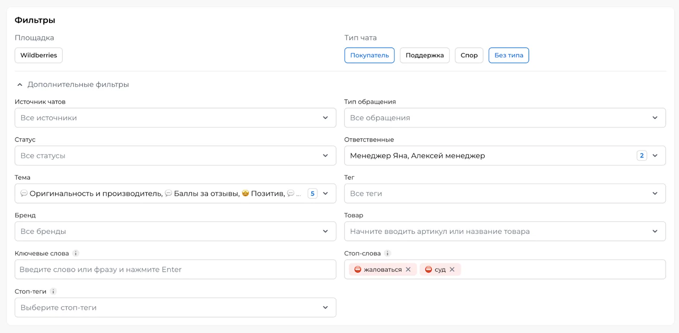The width and height of the screenshot is (679, 333).
Task: Open the Ответственные dropdown with two managers
Action: coord(505,156)
